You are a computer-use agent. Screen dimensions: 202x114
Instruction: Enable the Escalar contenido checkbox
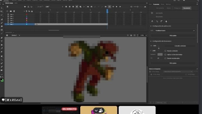pos(166,51)
